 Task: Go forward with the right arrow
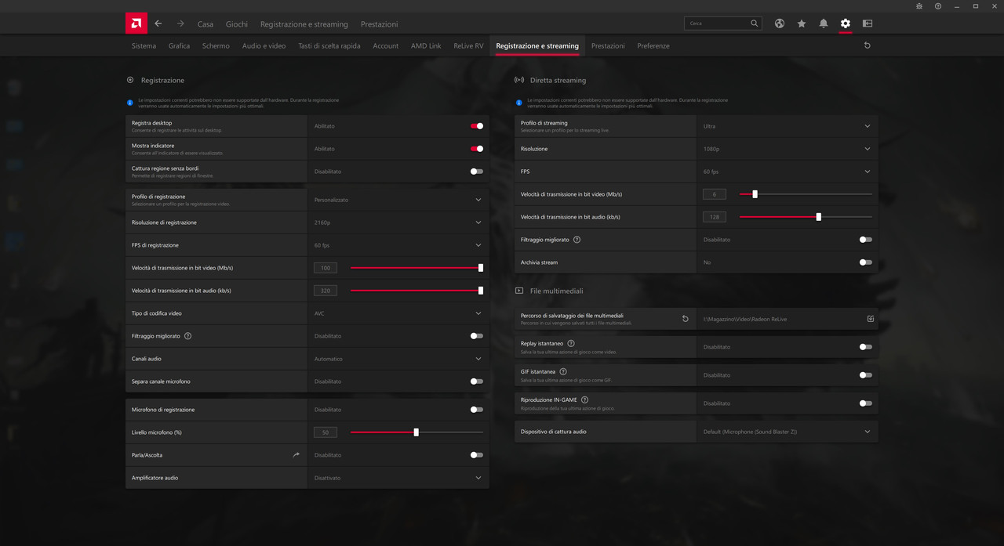(180, 24)
